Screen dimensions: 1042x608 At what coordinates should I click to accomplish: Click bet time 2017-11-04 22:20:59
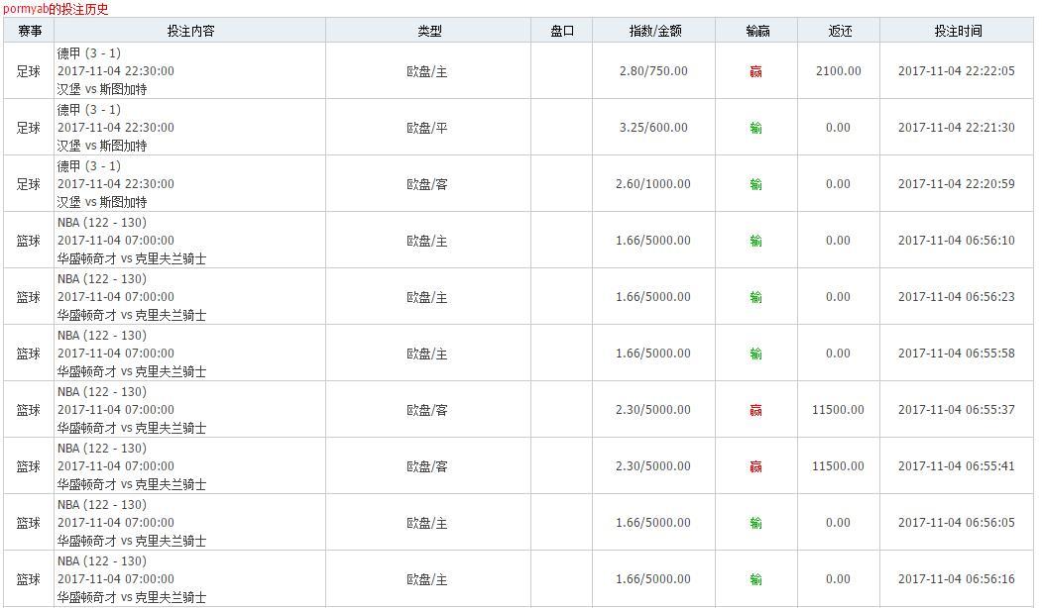[957, 184]
